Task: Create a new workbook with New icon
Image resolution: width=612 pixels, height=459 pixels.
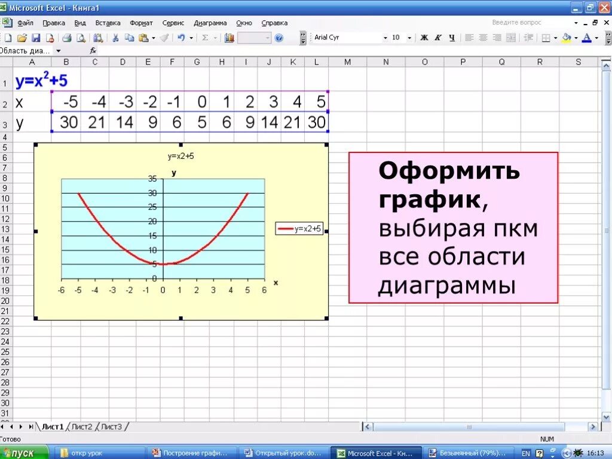Action: pyautogui.click(x=8, y=38)
